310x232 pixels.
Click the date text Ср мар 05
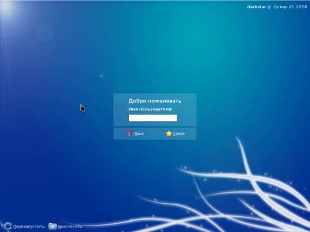(x=283, y=7)
